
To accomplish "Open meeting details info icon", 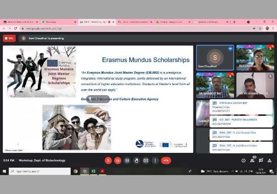I will click(243, 160).
